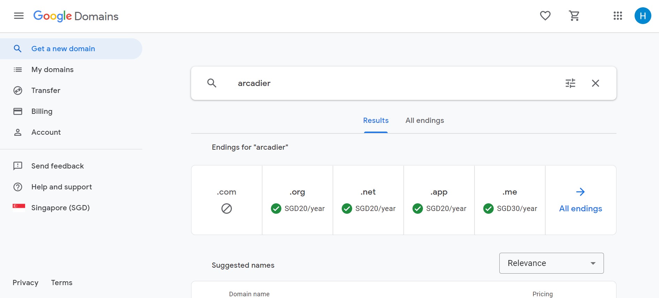The height and width of the screenshot is (298, 659).
Task: Open the shopping cart
Action: click(574, 16)
